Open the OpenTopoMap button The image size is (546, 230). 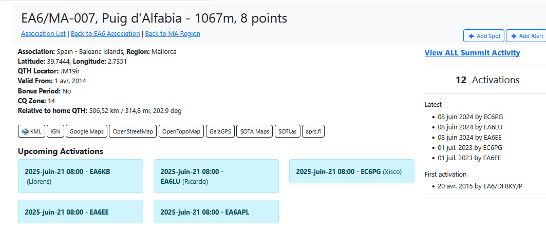click(x=181, y=131)
